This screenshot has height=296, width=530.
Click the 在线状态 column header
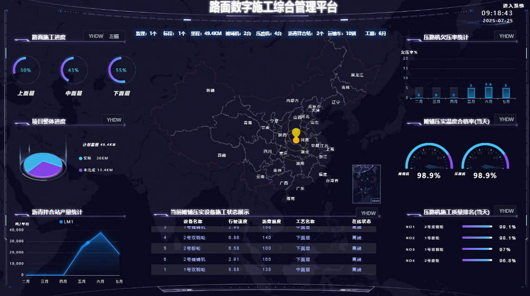tap(362, 222)
